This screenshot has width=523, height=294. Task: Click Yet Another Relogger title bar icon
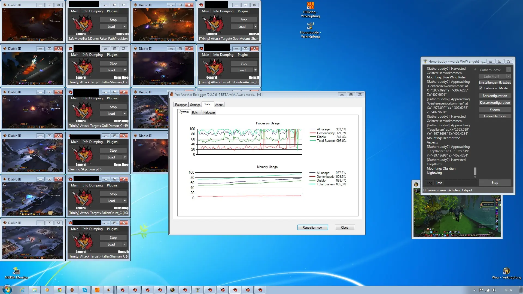point(172,94)
